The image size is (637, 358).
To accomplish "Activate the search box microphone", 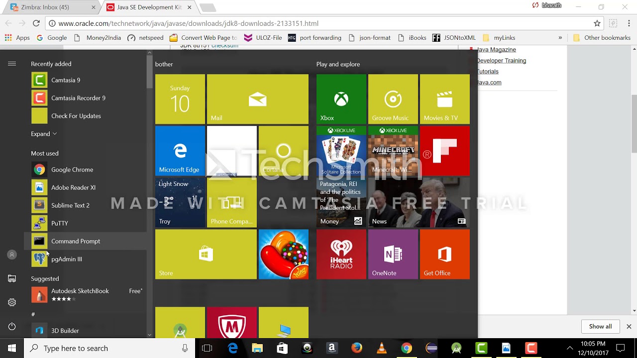I will [x=185, y=348].
